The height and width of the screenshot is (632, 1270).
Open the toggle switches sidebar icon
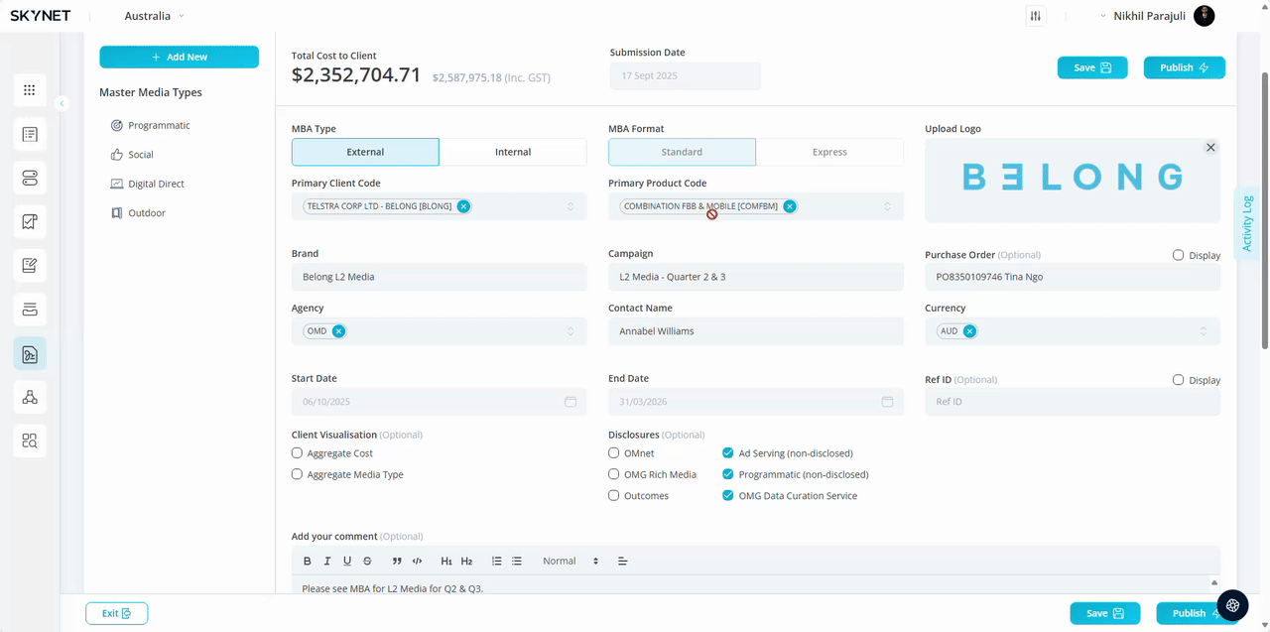tap(30, 179)
